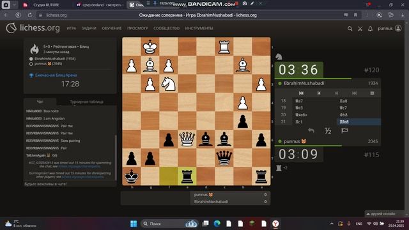Select move 19 ♕e3 in move list
This screenshot has height=230, width=409.
[x=314, y=108]
